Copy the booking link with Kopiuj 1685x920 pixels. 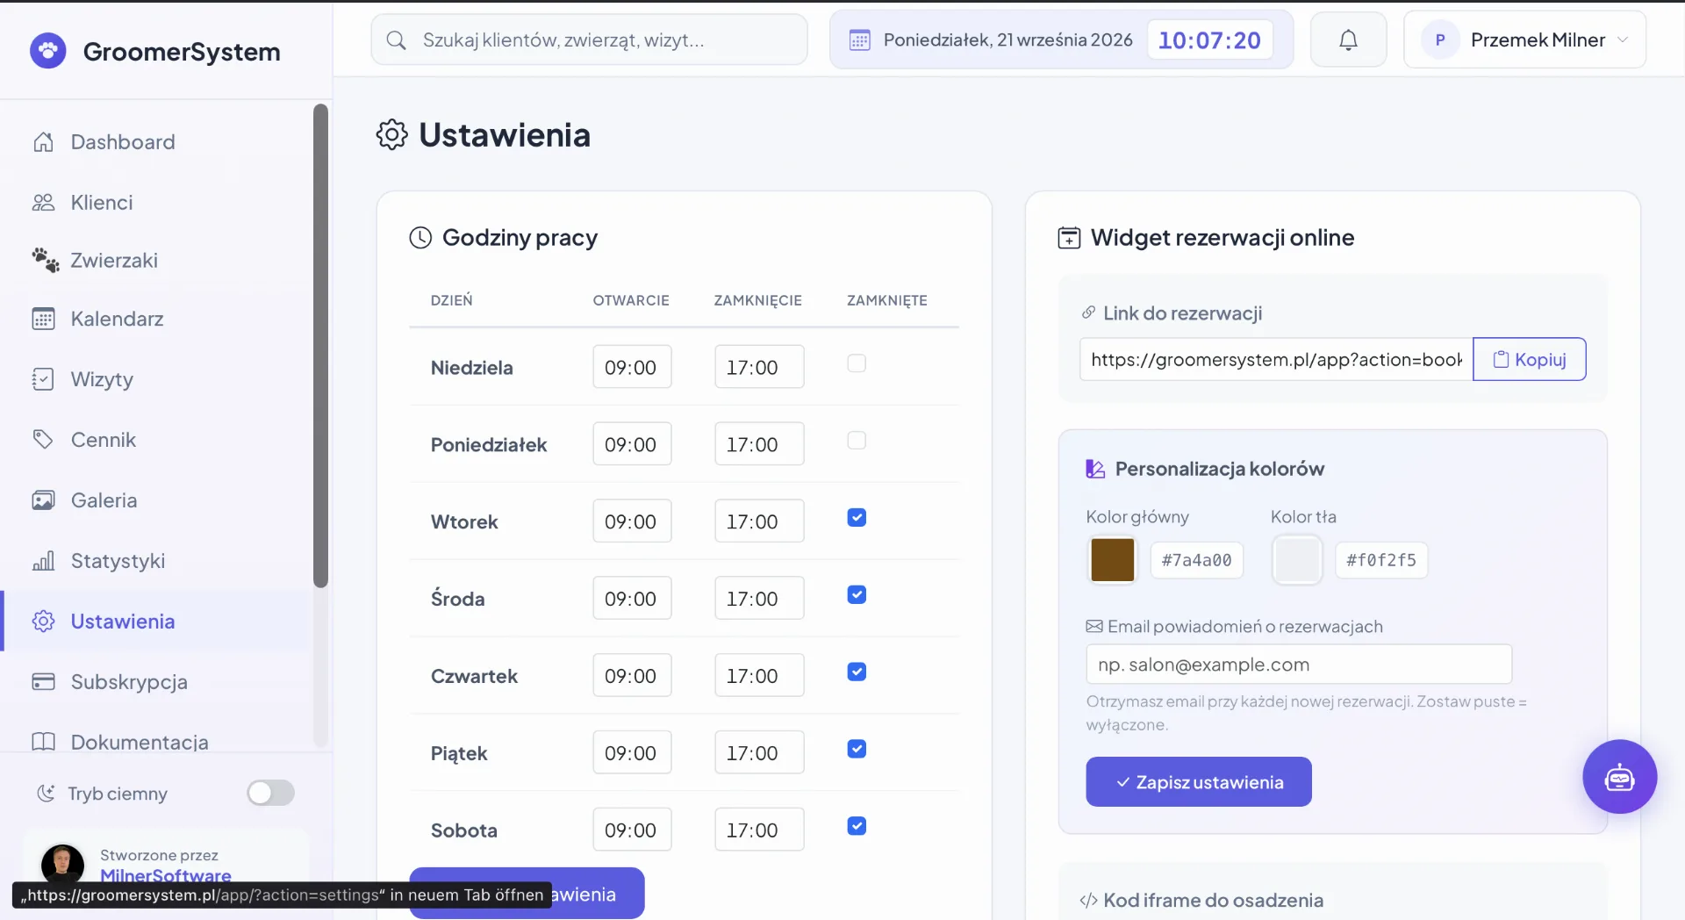(1529, 359)
